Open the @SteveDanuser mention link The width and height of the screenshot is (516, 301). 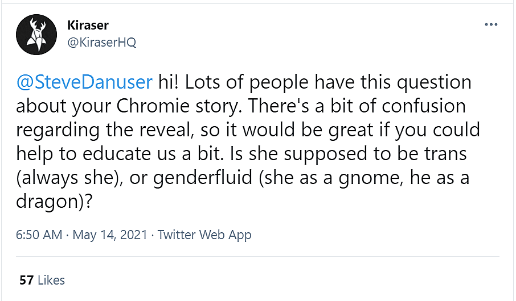tap(85, 83)
